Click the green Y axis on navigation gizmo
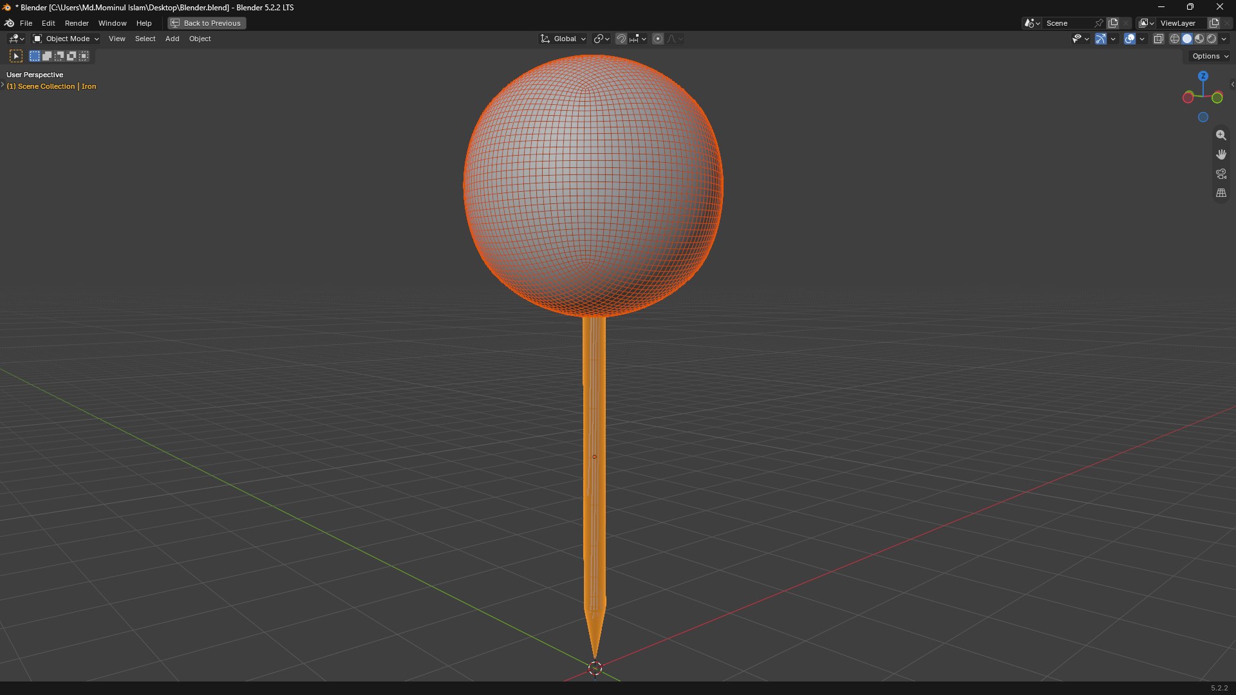This screenshot has width=1236, height=695. [x=1217, y=98]
